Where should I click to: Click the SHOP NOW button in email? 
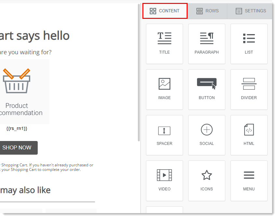click(19, 147)
